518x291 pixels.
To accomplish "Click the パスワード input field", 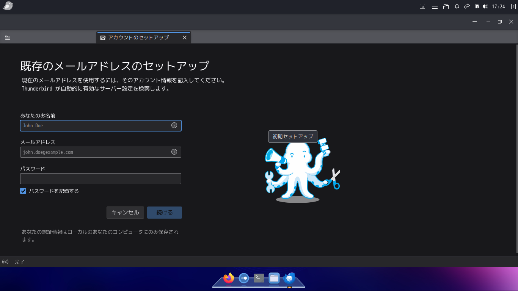I will tap(100, 178).
